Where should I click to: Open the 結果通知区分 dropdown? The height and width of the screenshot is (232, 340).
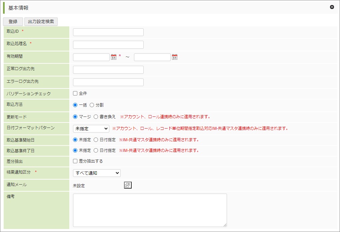(x=97, y=173)
